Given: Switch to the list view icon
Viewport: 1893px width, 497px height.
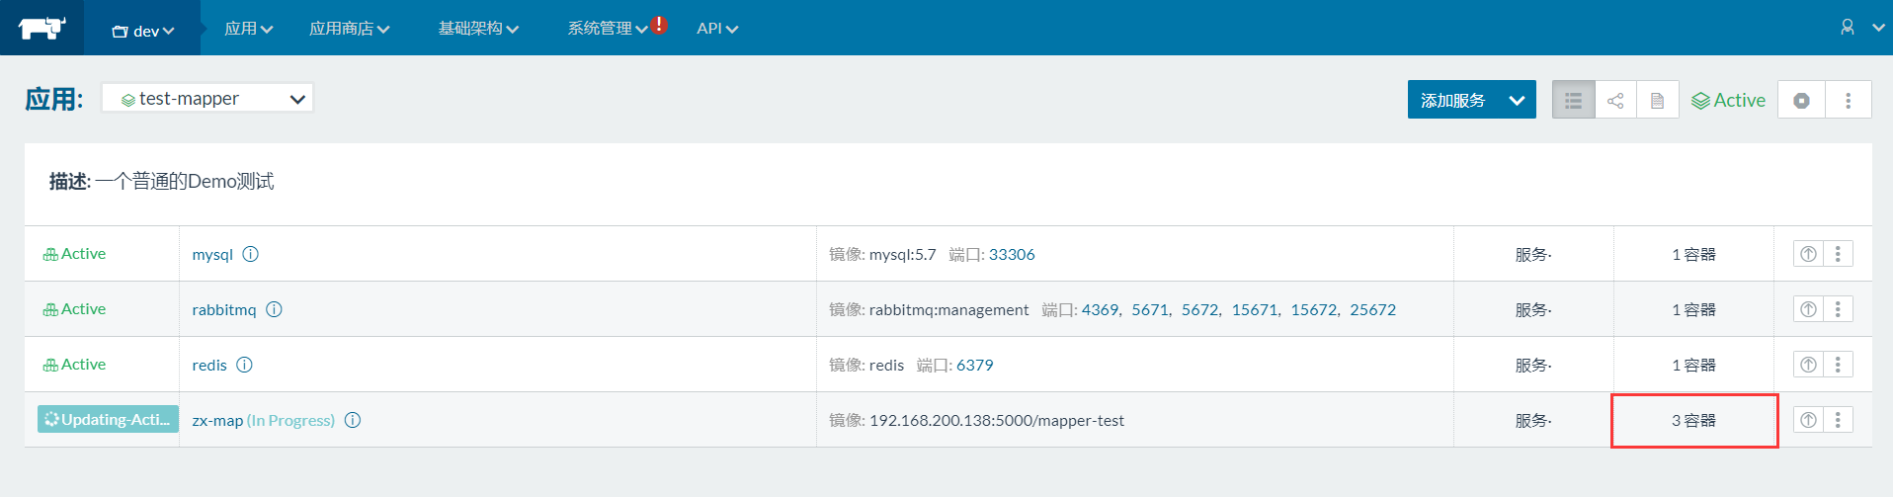Looking at the screenshot, I should [x=1573, y=100].
